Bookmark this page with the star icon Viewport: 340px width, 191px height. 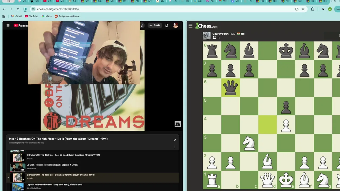(x=303, y=9)
